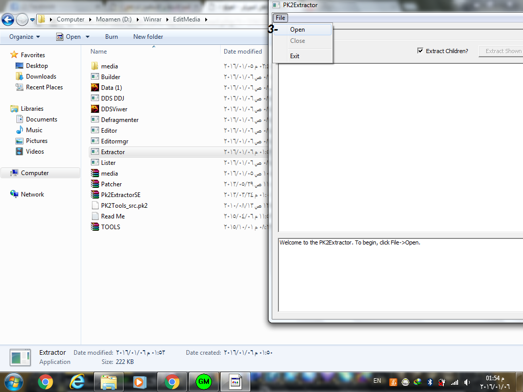The width and height of the screenshot is (523, 392).
Task: Click Burn in the Explorer toolbar
Action: (111, 37)
